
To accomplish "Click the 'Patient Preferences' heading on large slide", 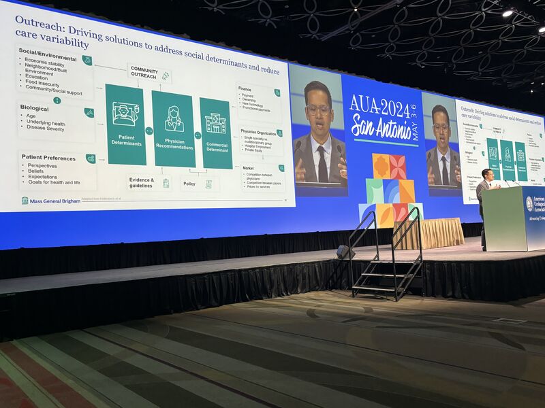I will [48, 158].
